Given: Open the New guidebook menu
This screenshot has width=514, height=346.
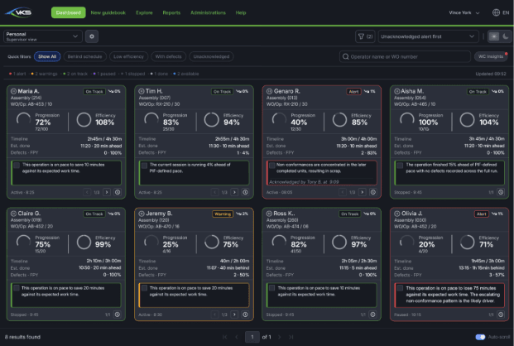Looking at the screenshot, I should 108,12.
